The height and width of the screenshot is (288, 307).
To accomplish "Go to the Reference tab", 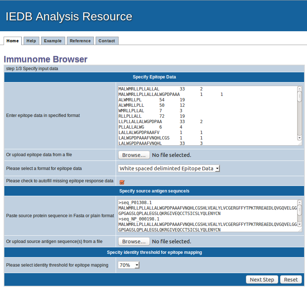I will (80, 41).
